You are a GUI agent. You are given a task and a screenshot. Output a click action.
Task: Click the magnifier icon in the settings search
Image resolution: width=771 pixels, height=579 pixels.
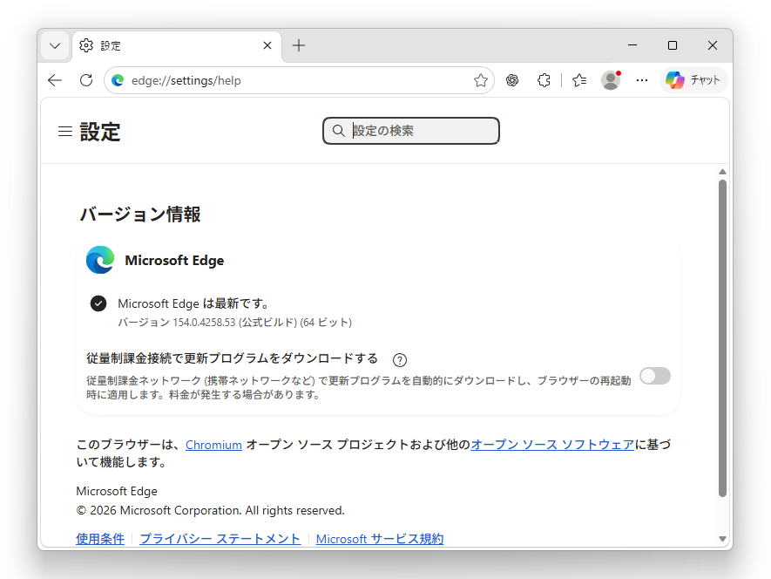[x=338, y=131]
